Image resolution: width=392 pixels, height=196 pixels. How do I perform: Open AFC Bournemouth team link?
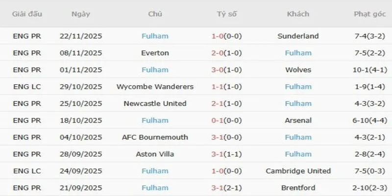[155, 137]
